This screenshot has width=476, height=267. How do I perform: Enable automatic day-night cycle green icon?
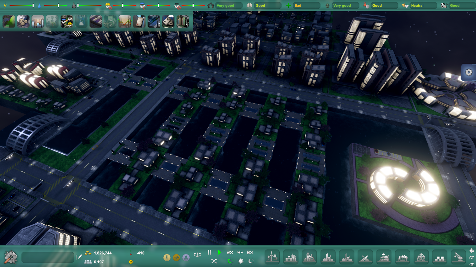(230, 261)
